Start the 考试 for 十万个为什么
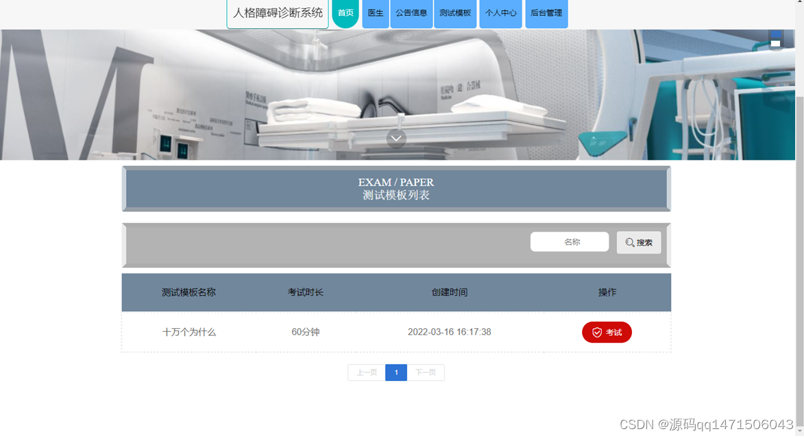Viewport: 804px width, 438px height. click(607, 332)
